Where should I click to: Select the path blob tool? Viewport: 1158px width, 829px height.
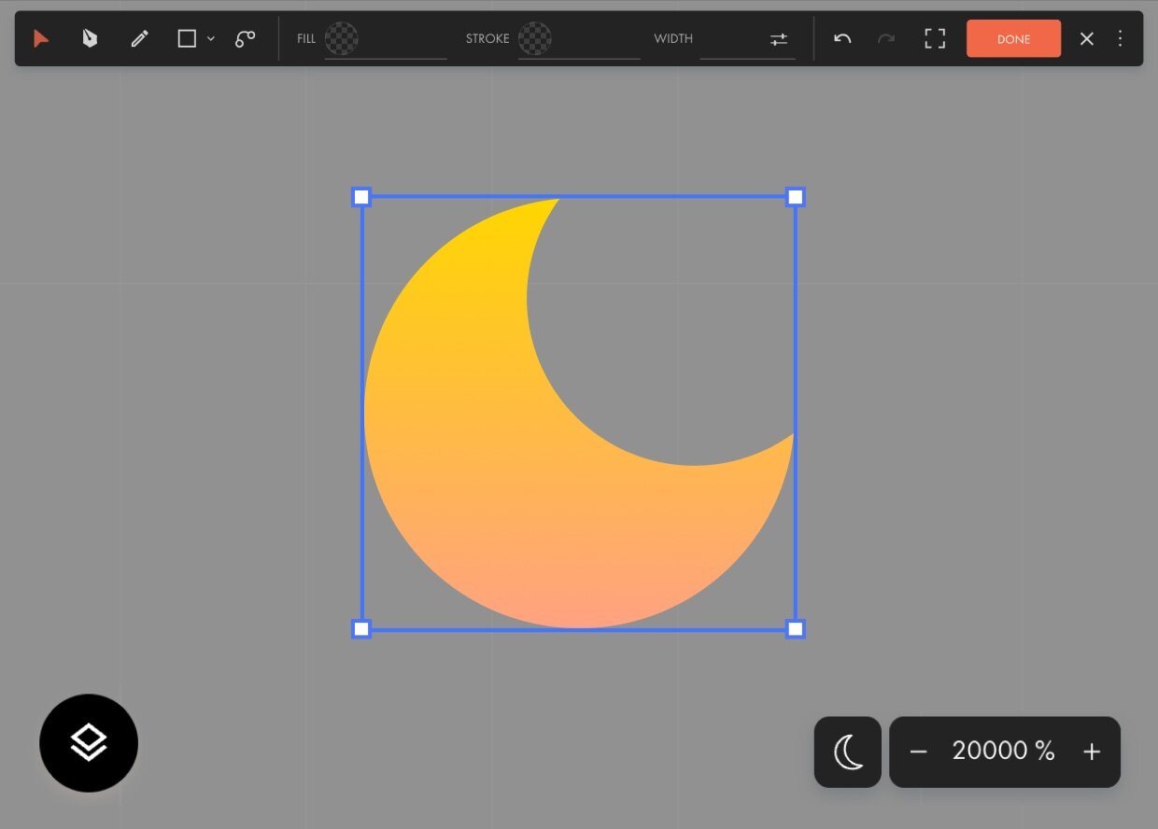coord(245,38)
